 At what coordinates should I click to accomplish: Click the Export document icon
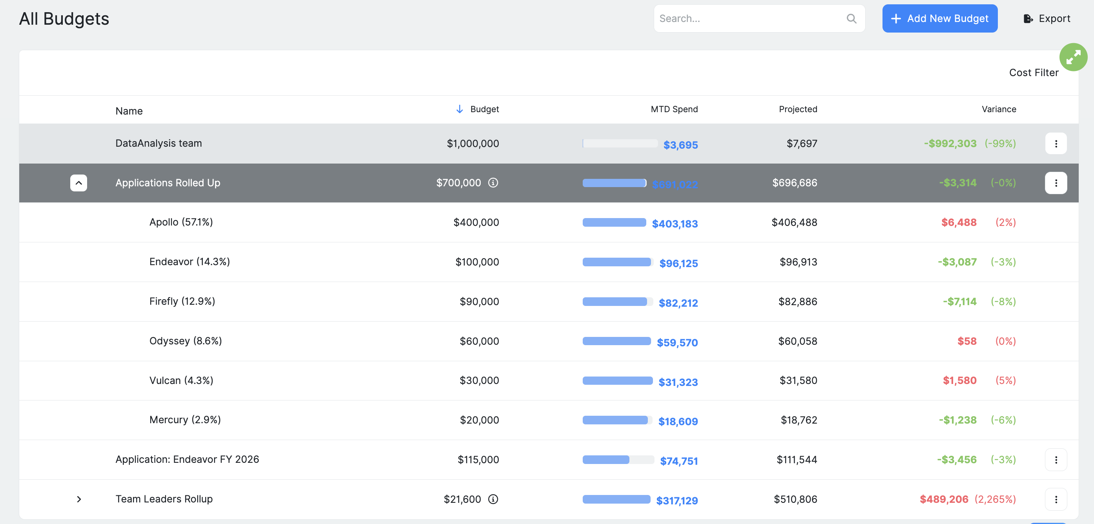pyautogui.click(x=1028, y=18)
